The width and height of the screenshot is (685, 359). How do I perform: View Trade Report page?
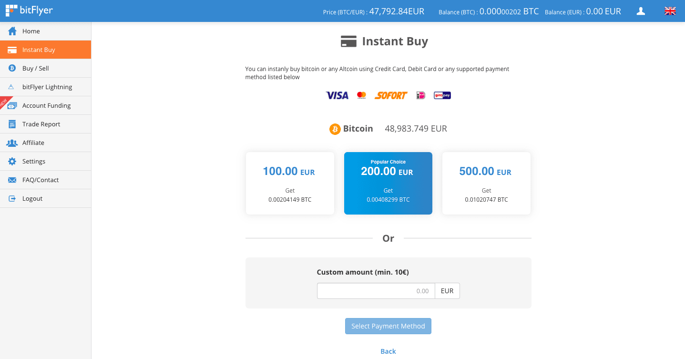46,124
